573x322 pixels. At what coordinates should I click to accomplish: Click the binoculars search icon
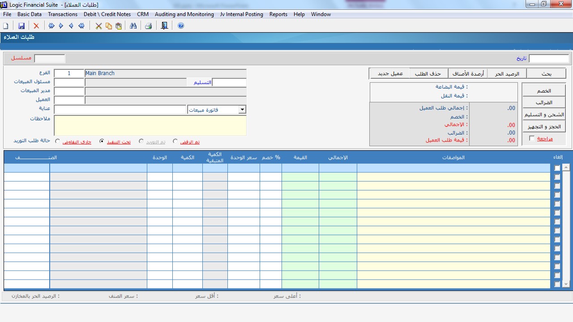[x=133, y=26]
